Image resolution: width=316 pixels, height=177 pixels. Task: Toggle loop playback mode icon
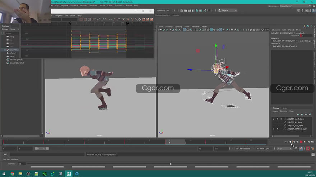(x=296, y=148)
